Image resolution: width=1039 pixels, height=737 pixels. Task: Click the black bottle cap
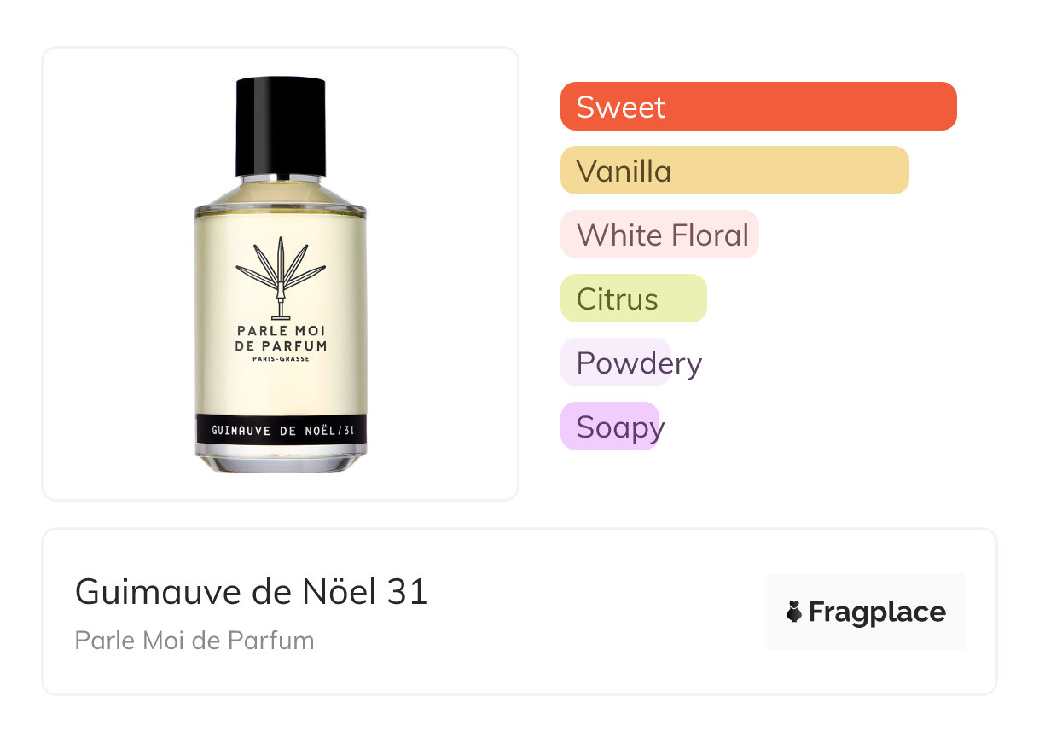tap(281, 126)
